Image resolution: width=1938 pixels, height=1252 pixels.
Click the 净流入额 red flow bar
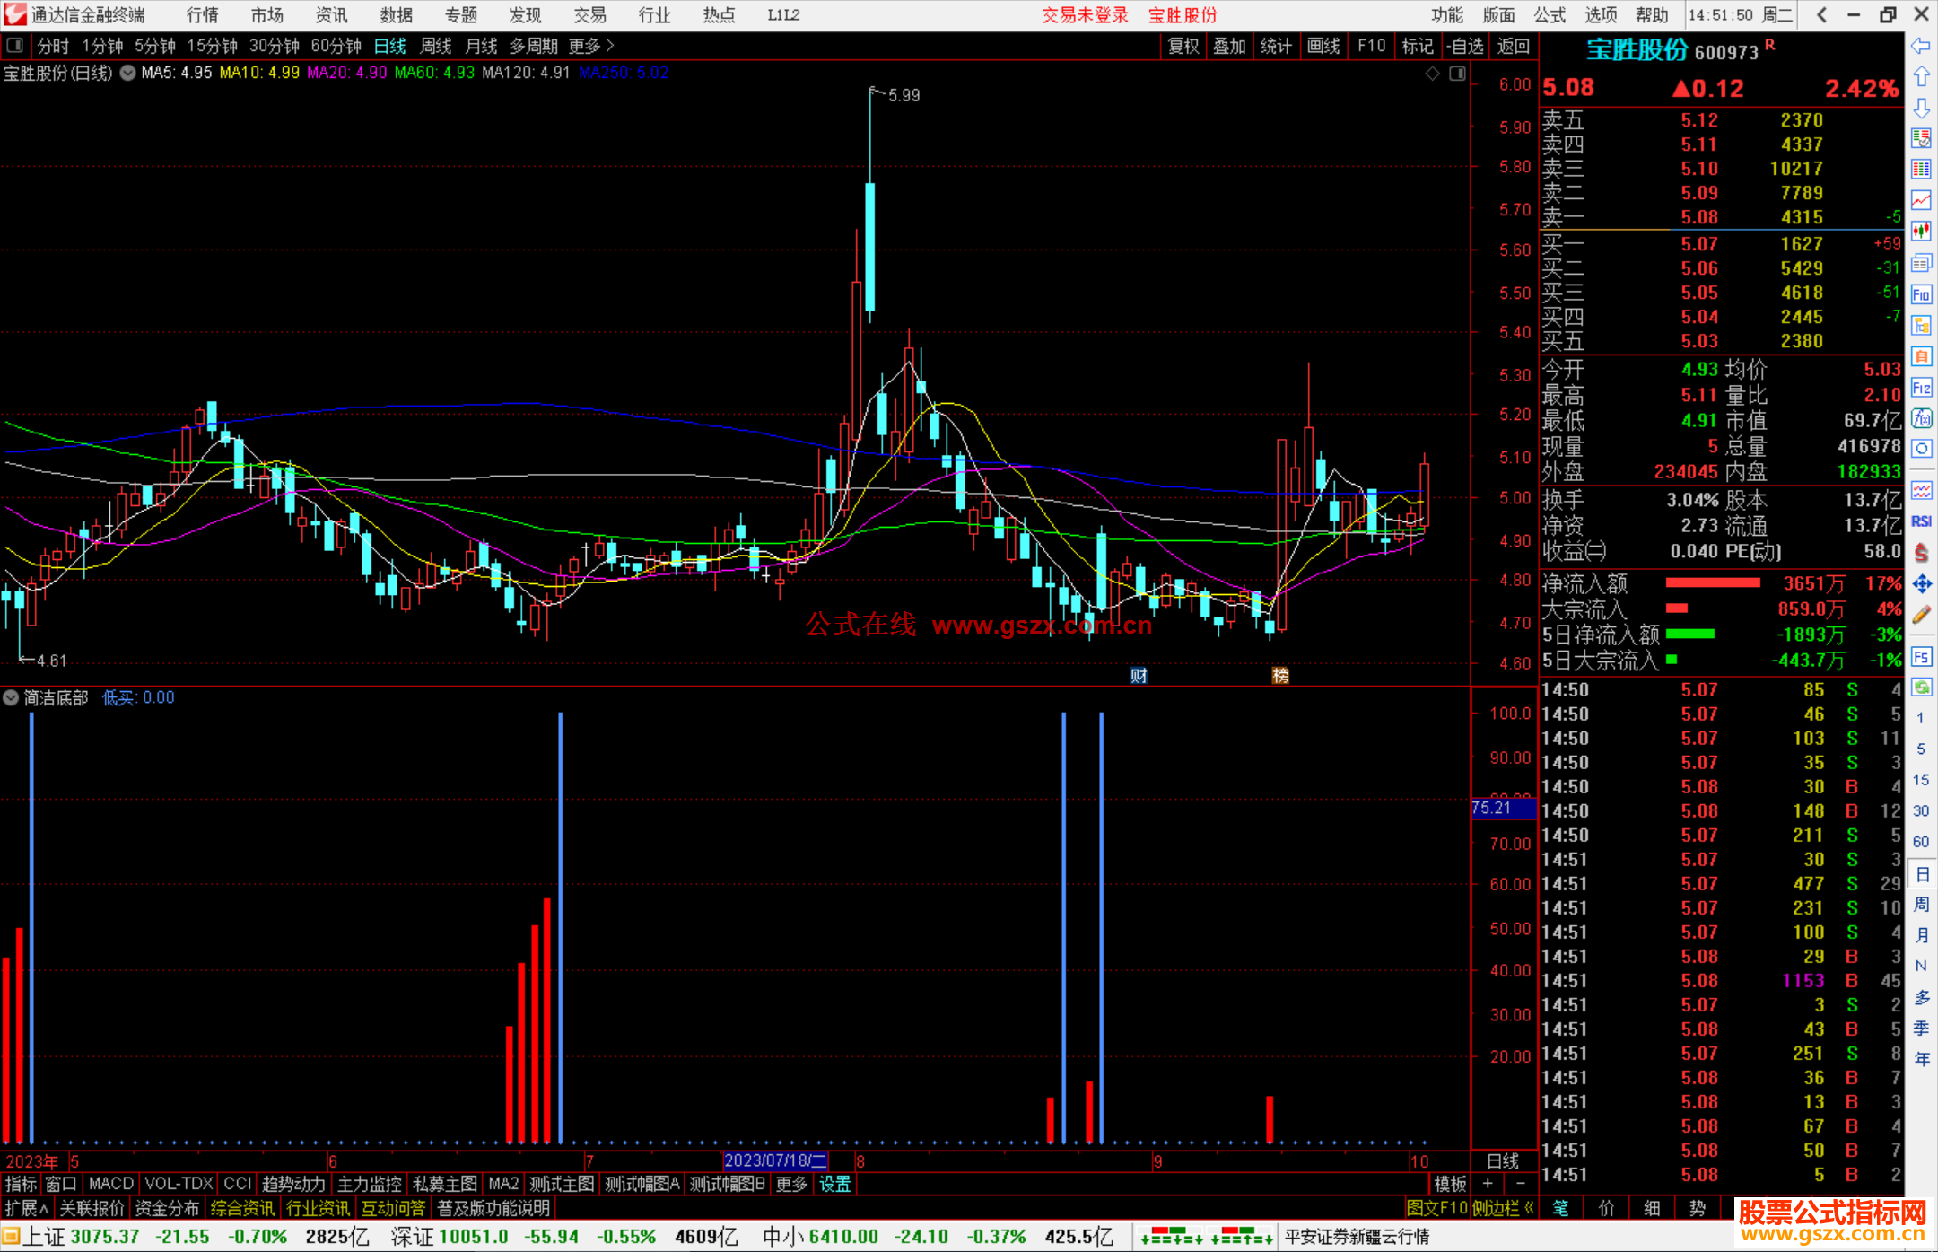click(1712, 583)
